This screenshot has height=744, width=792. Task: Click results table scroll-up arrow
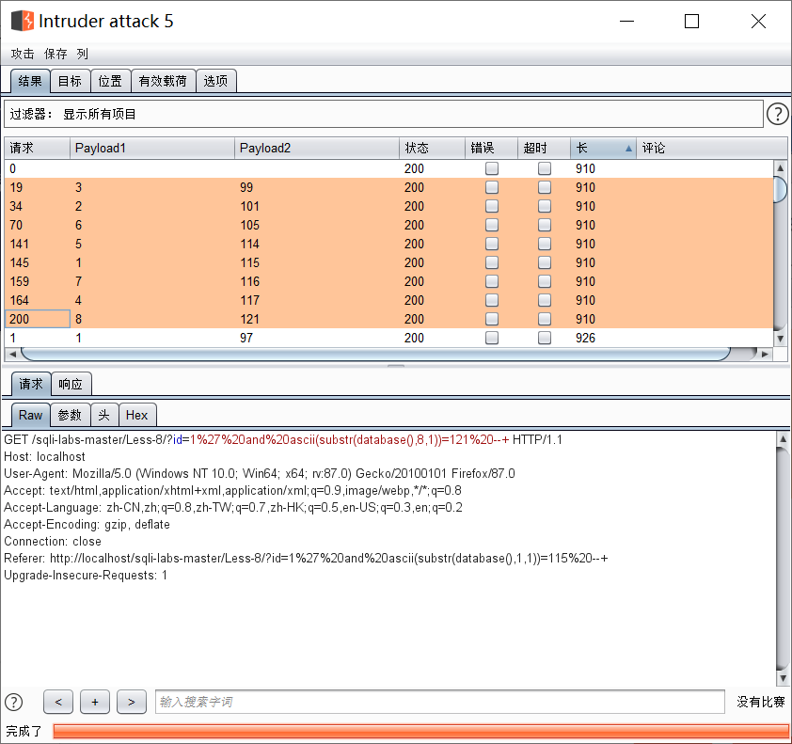pos(780,167)
